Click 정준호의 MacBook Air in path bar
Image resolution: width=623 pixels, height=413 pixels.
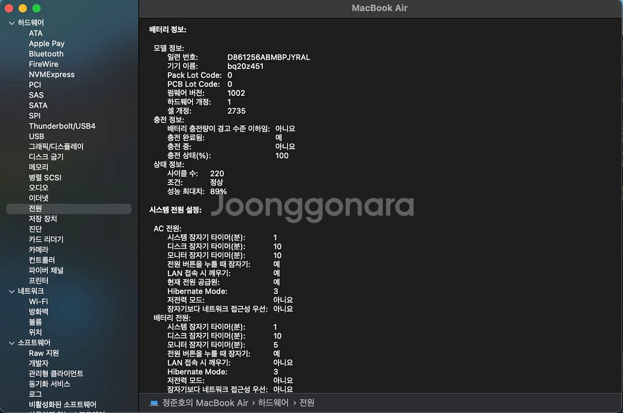coord(205,403)
